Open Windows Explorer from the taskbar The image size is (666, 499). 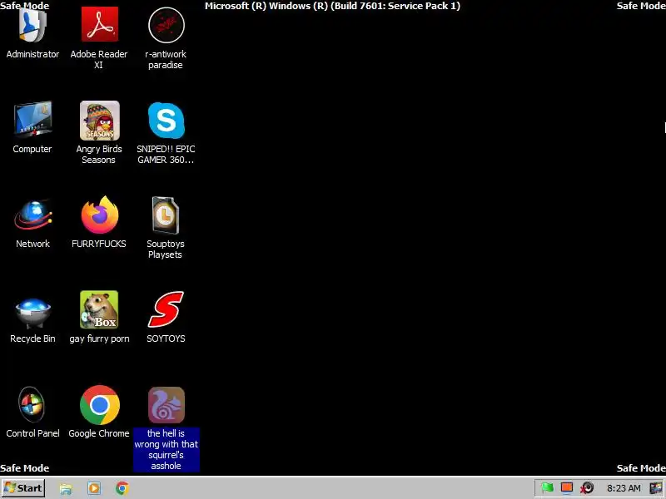tap(66, 488)
